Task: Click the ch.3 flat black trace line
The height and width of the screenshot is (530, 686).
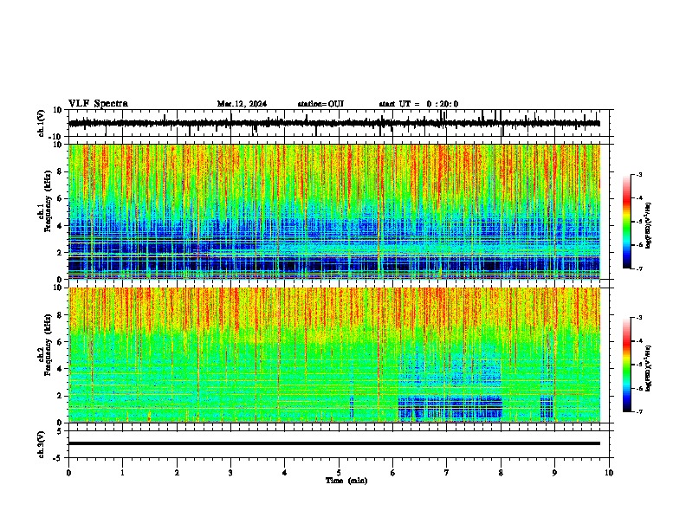Action: coord(334,443)
